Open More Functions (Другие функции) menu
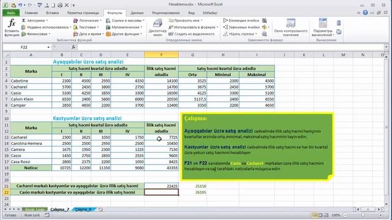 pyautogui.click(x=124, y=34)
